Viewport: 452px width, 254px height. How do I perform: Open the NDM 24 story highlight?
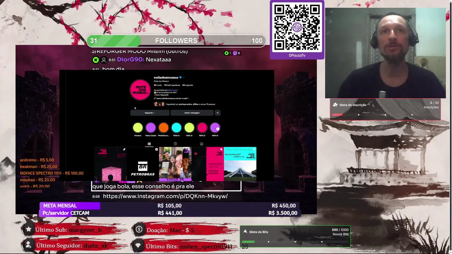176,128
